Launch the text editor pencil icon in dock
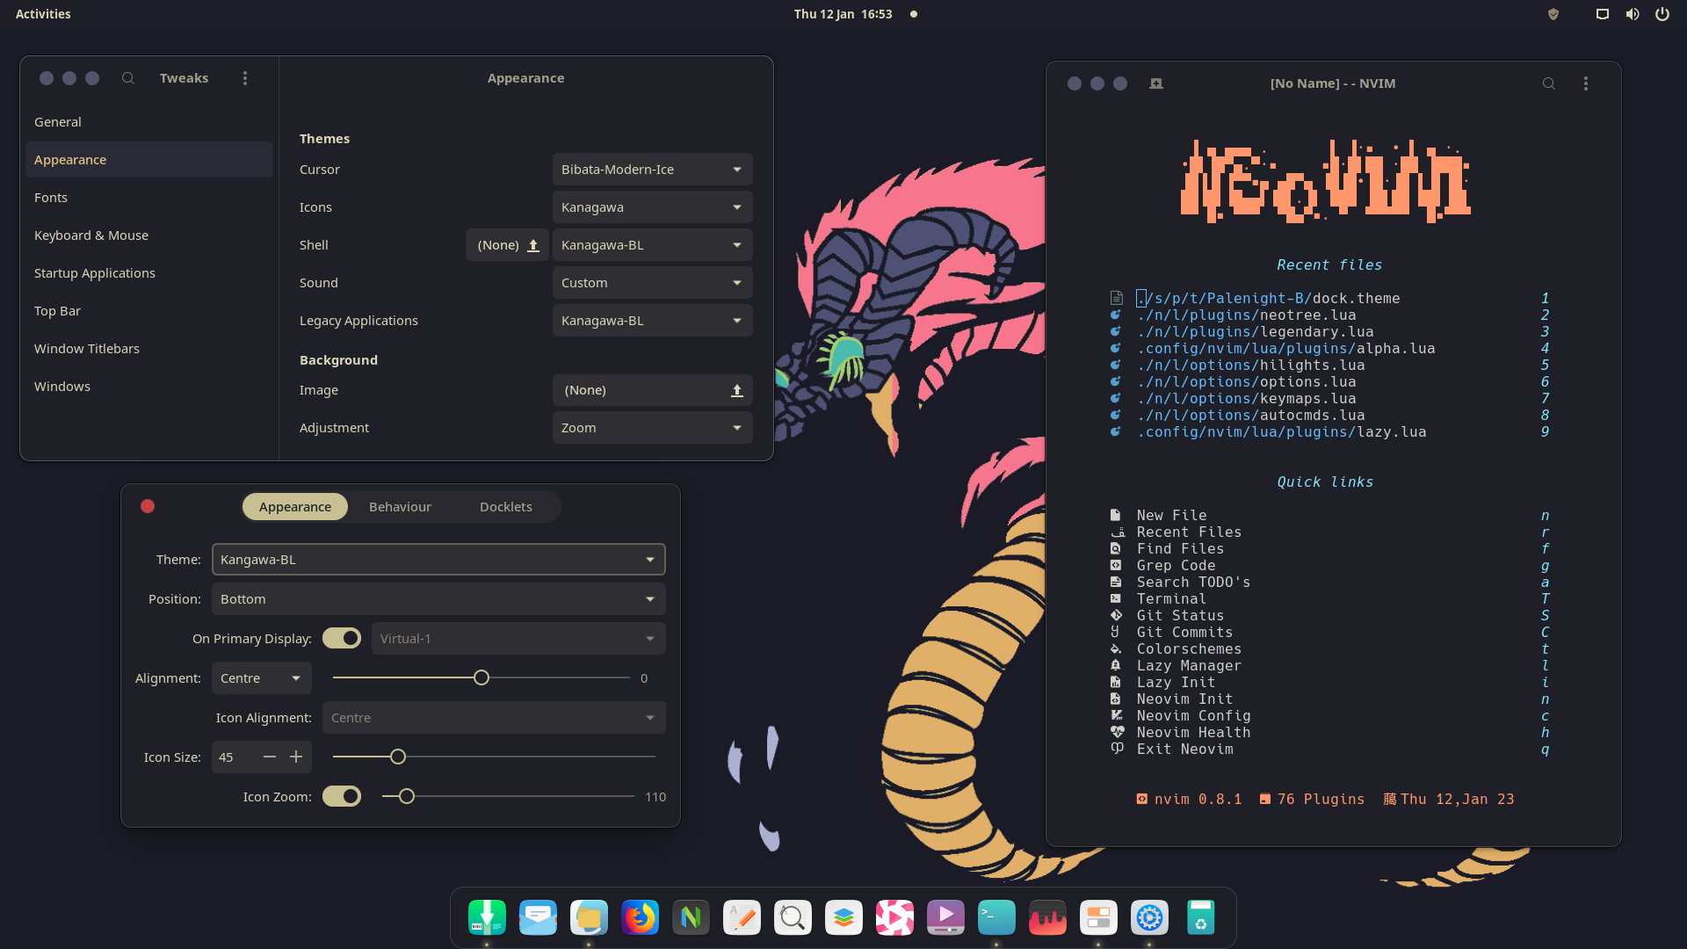 point(742,917)
